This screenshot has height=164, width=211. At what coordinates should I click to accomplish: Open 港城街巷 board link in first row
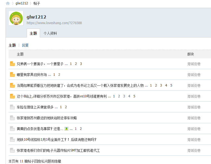(194, 64)
